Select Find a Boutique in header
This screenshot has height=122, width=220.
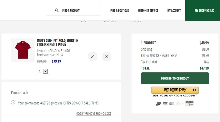click(x=119, y=11)
